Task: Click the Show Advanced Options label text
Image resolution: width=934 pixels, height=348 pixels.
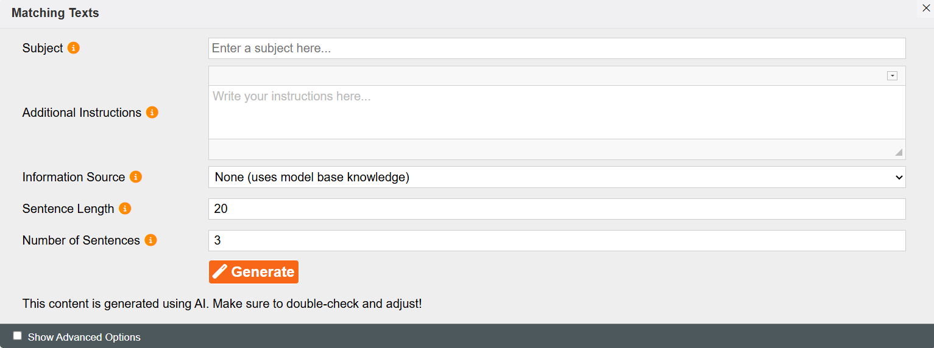Action: (x=84, y=337)
